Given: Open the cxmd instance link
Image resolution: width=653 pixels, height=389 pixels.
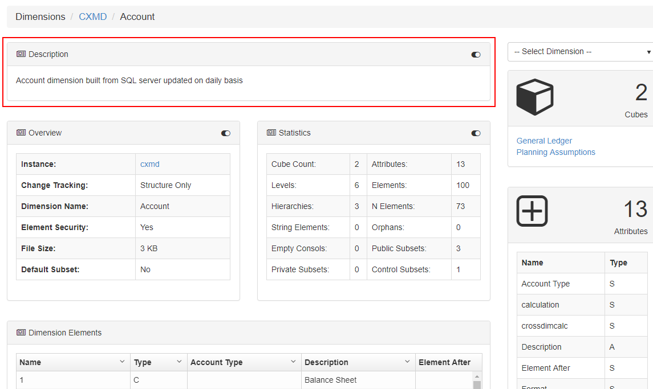Looking at the screenshot, I should click(150, 164).
